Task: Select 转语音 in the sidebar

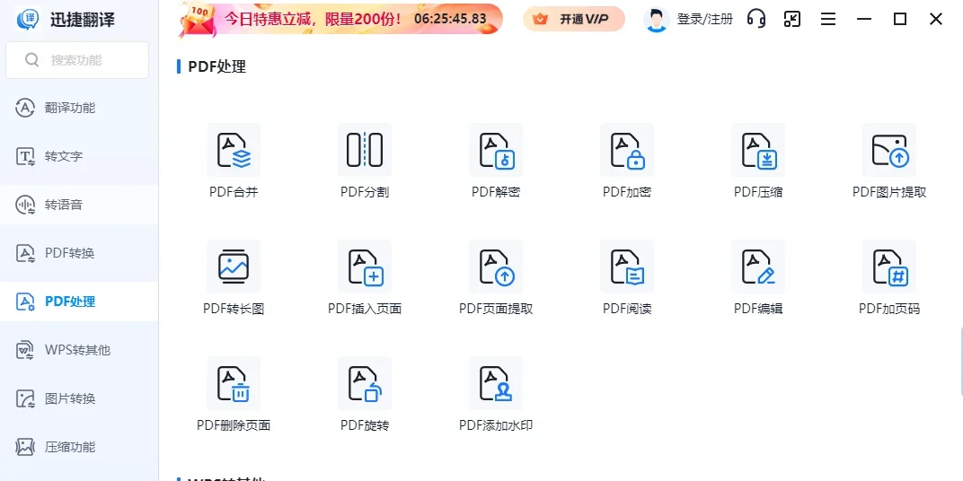Action: pyautogui.click(x=79, y=205)
